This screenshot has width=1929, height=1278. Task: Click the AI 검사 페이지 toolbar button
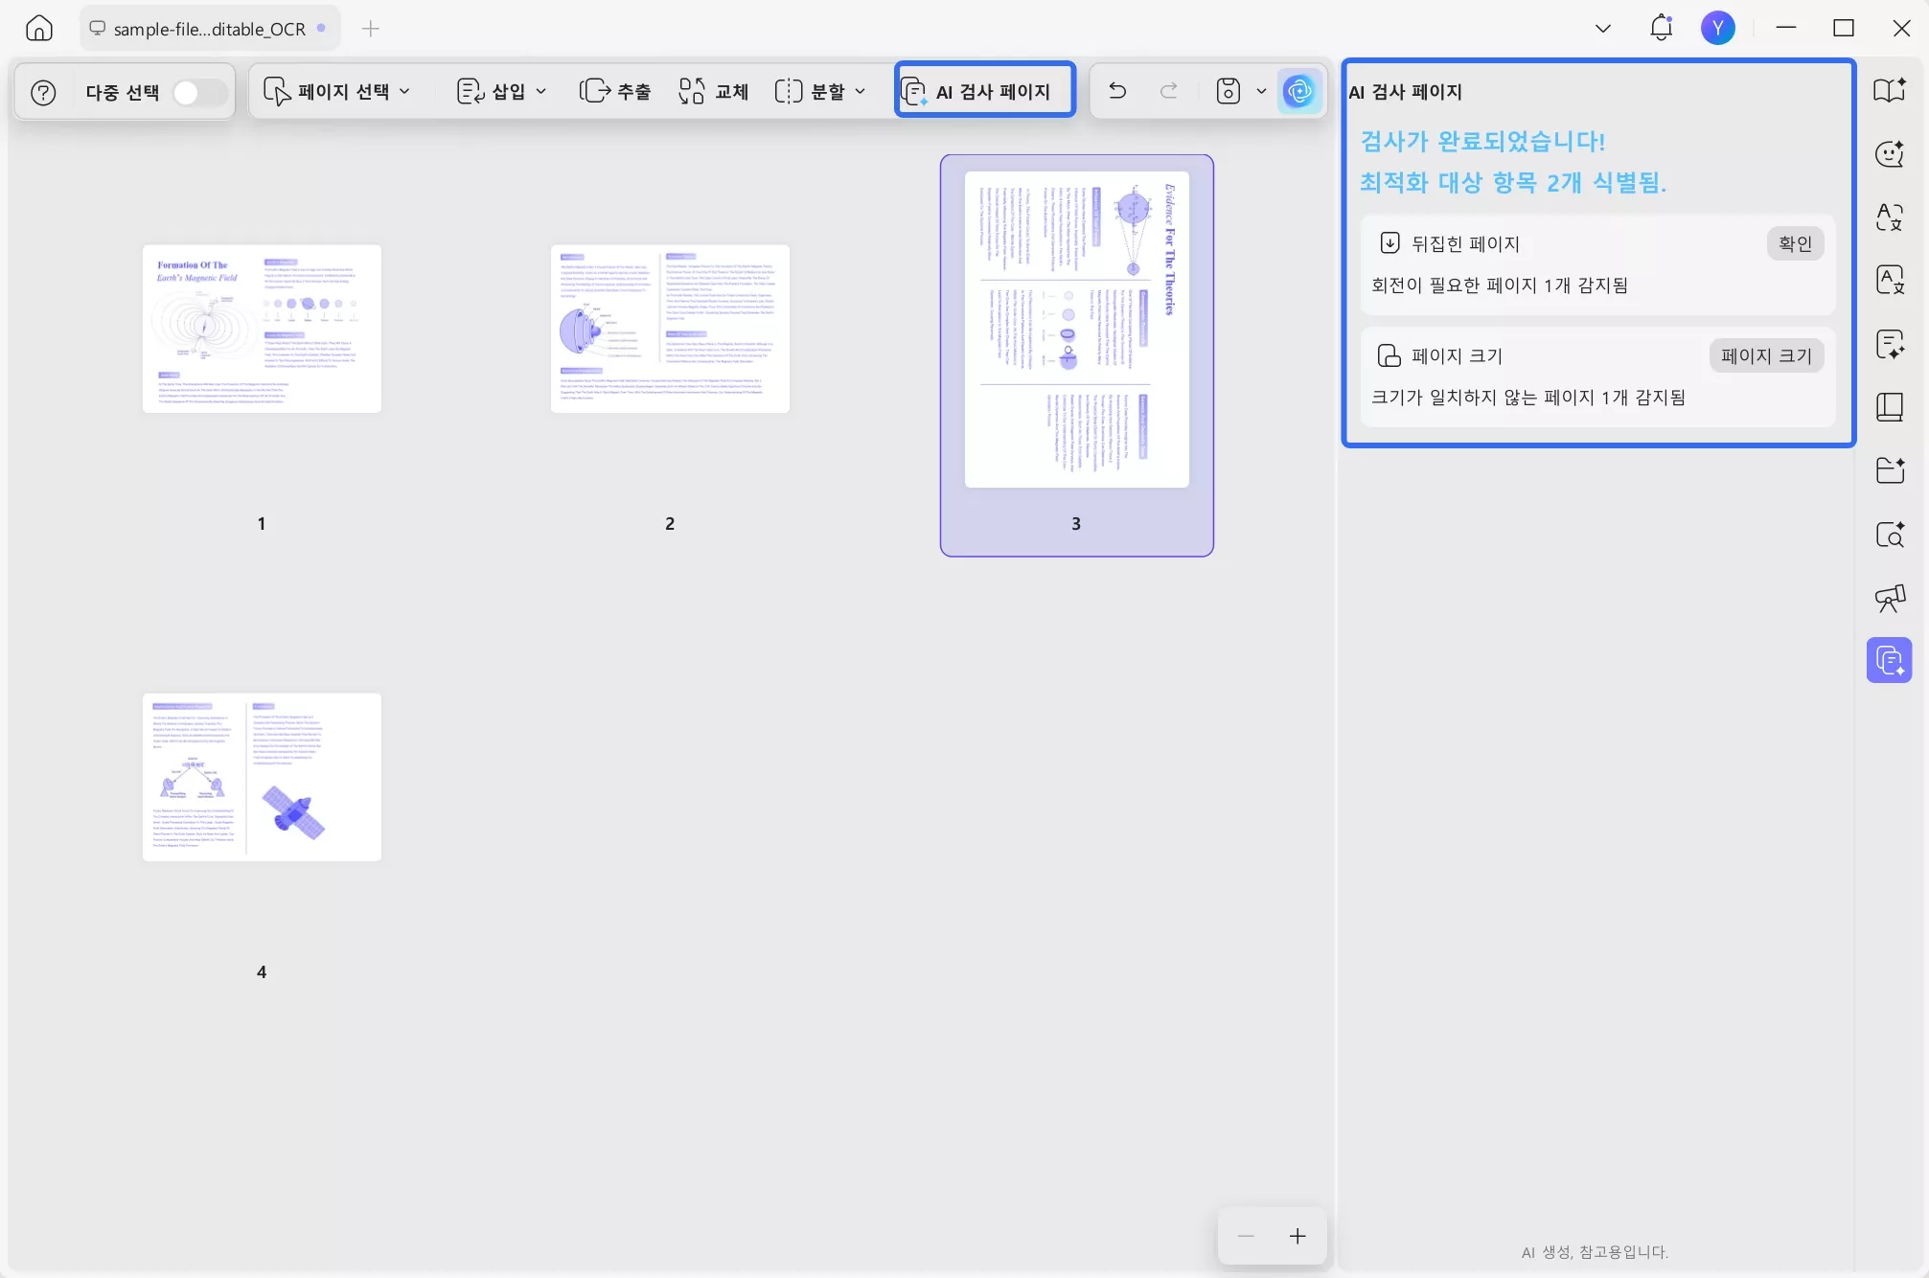coord(984,90)
